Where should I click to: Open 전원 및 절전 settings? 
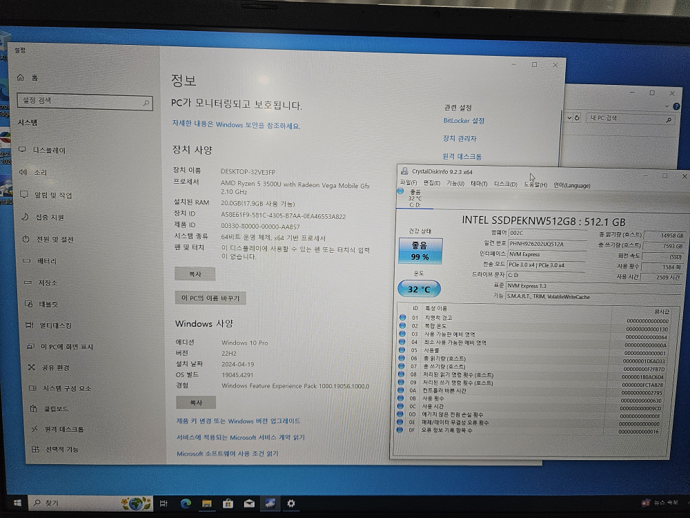pyautogui.click(x=48, y=239)
